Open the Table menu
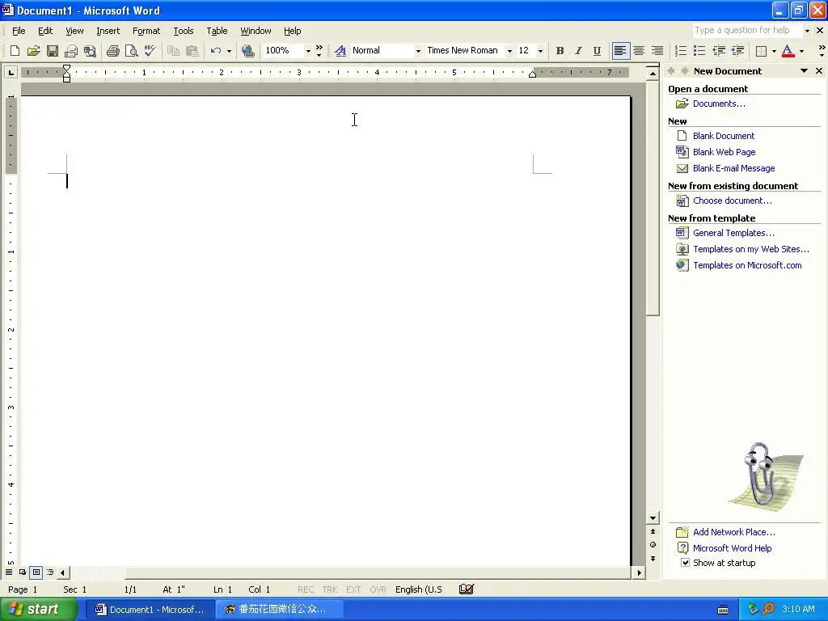This screenshot has width=828, height=621. coord(217,31)
